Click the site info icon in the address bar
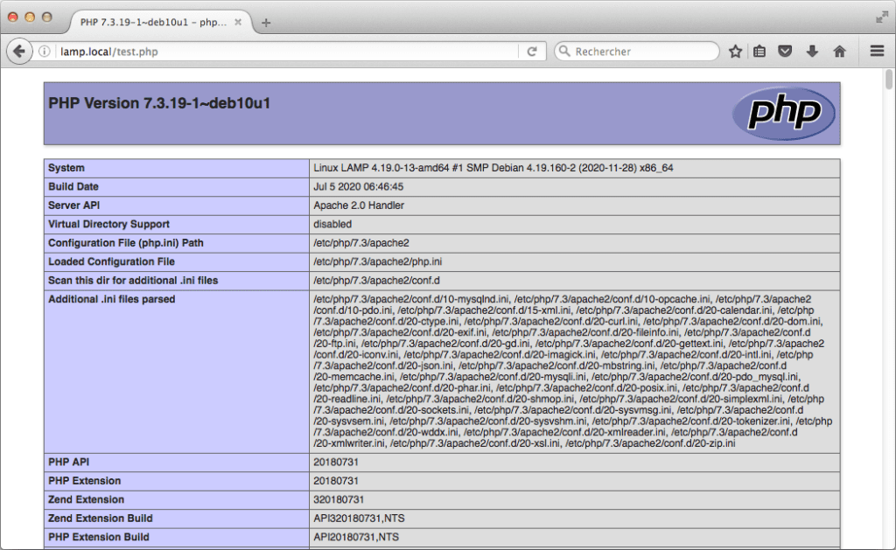This screenshot has height=550, width=896. 44,51
